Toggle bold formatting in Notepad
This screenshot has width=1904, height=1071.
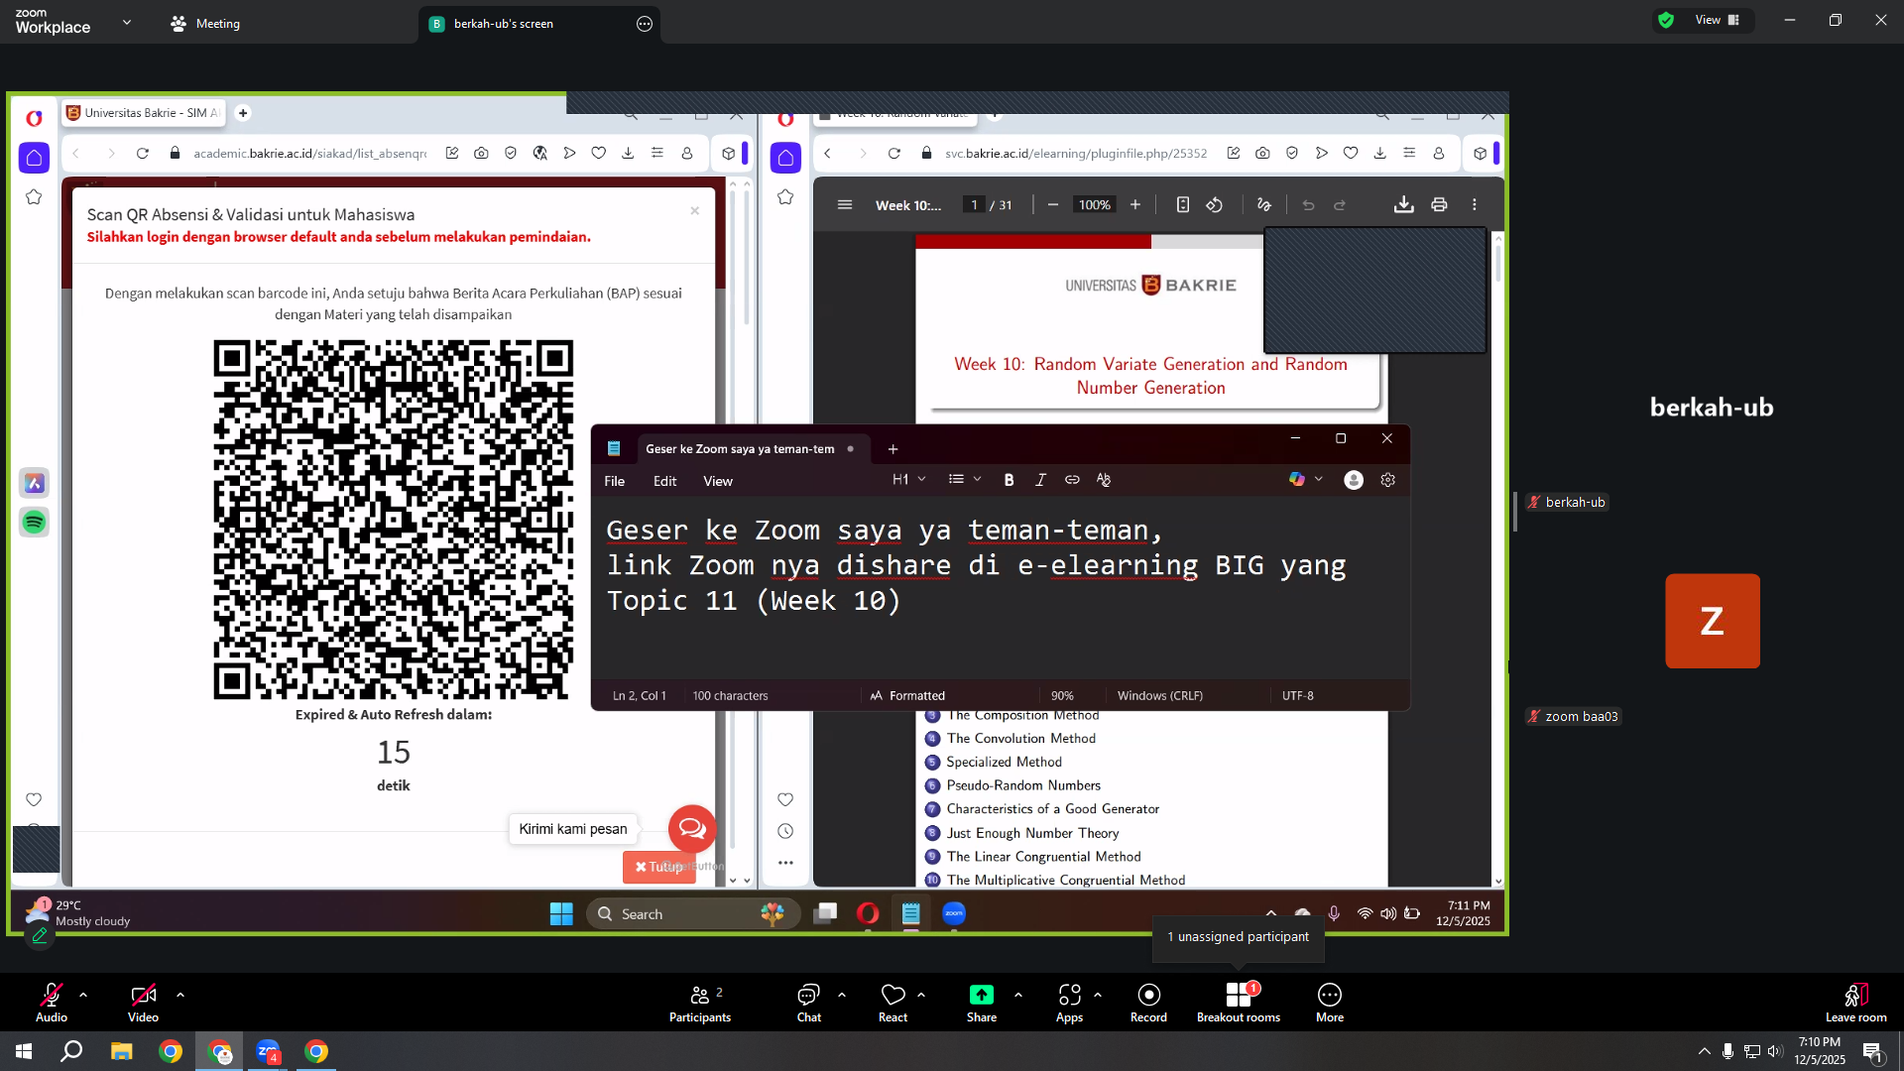(x=1009, y=480)
